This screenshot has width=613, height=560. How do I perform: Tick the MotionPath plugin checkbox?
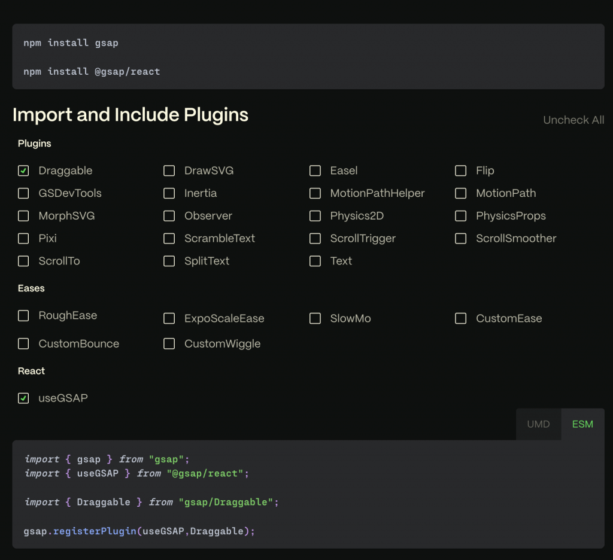(460, 194)
